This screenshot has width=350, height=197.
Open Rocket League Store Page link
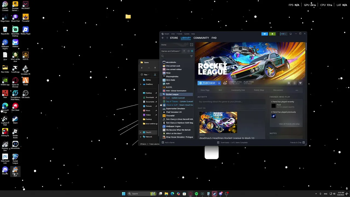click(205, 90)
